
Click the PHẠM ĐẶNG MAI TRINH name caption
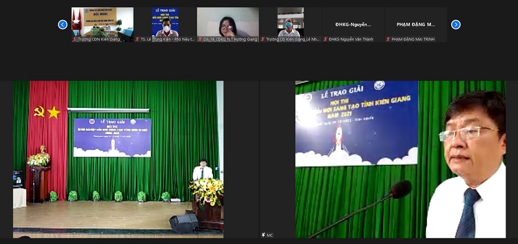413,39
